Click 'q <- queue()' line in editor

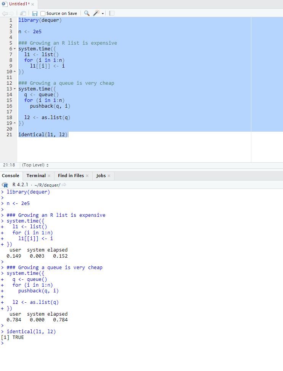coord(41,95)
